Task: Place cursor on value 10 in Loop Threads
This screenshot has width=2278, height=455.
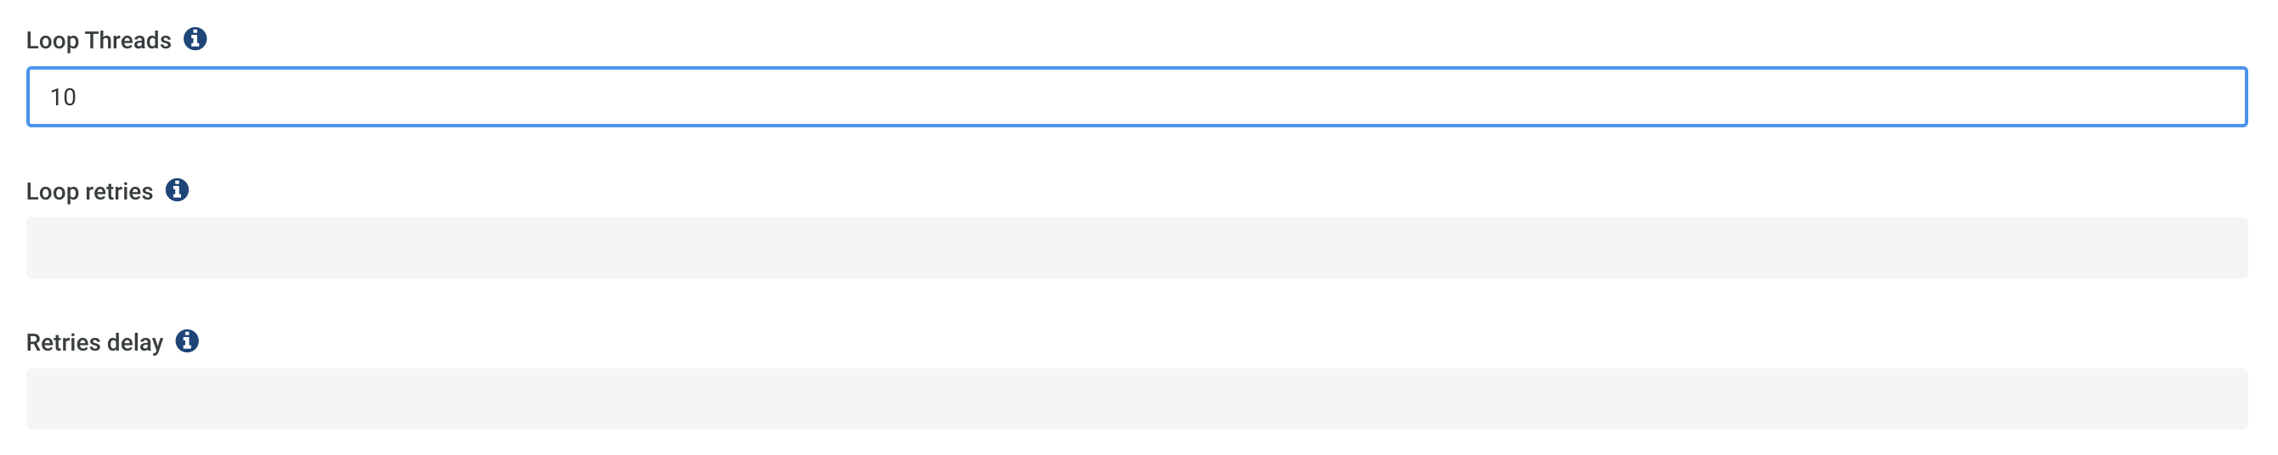Action: [x=63, y=97]
